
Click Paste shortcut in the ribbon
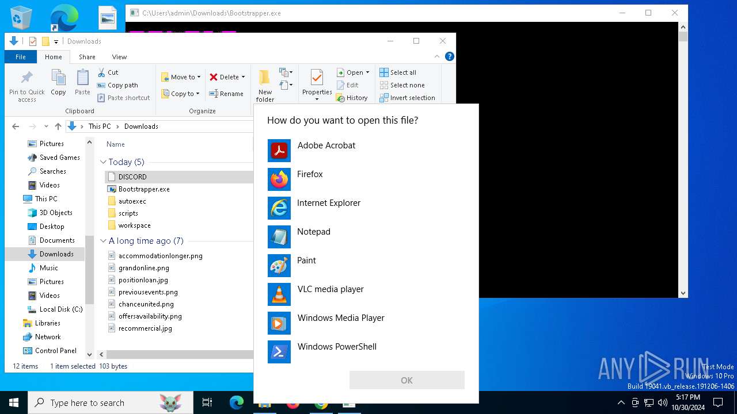tap(123, 98)
